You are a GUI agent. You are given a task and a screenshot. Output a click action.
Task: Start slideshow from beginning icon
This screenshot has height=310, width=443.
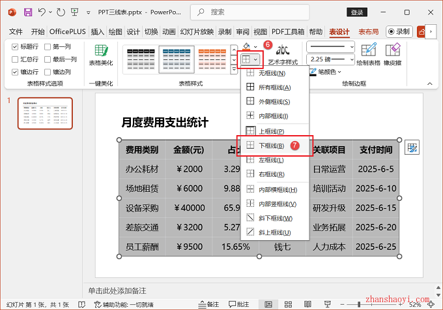74,12
